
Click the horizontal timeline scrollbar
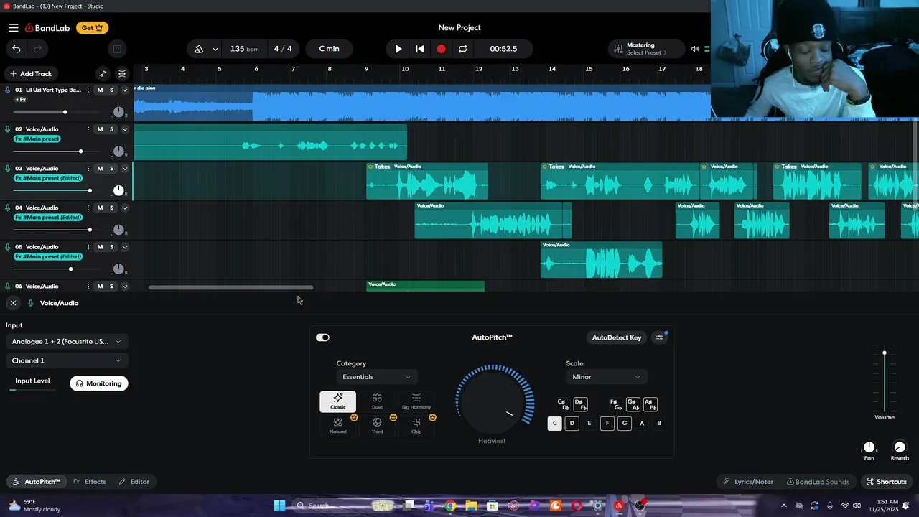pyautogui.click(x=231, y=287)
